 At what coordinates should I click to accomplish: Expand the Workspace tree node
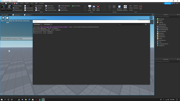[x=156, y=19]
